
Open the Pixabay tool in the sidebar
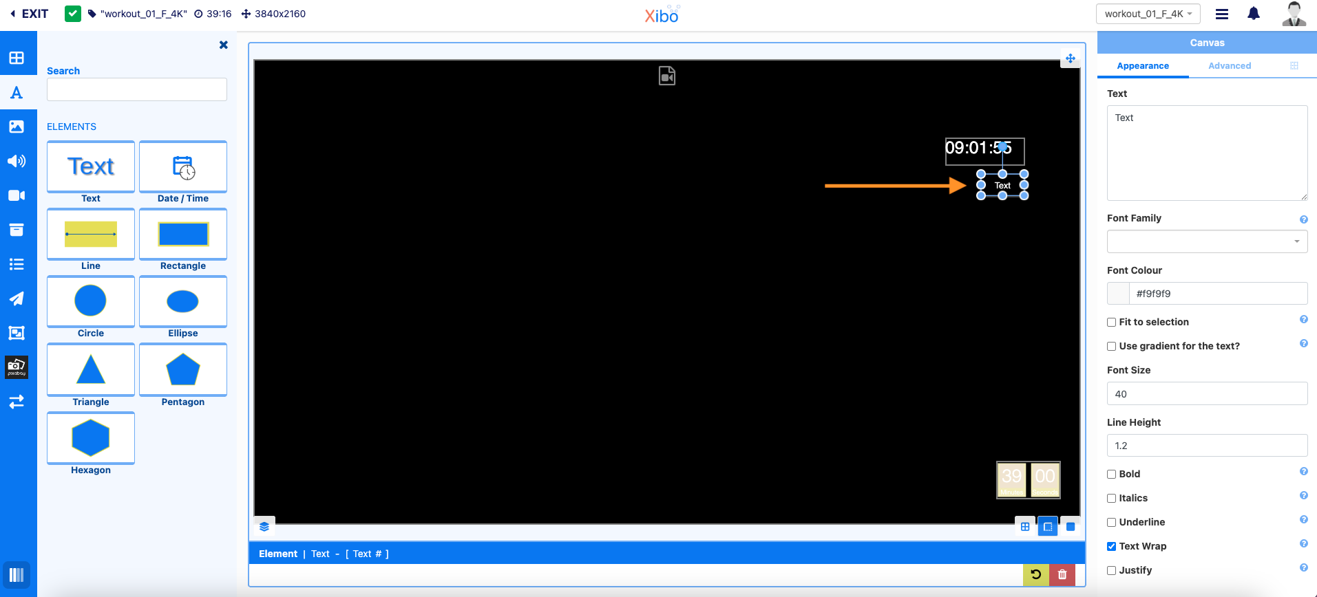17,367
